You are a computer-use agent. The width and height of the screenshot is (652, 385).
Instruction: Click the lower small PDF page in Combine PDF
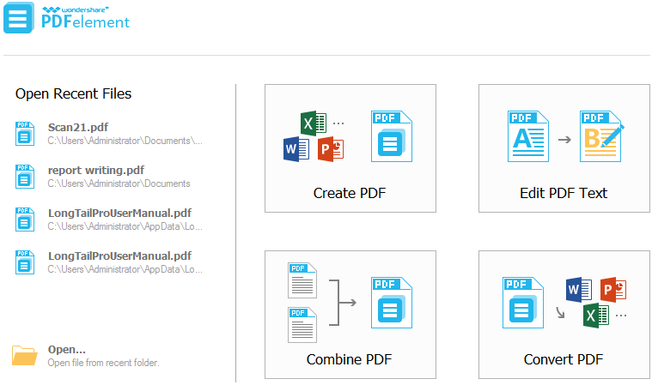click(302, 325)
